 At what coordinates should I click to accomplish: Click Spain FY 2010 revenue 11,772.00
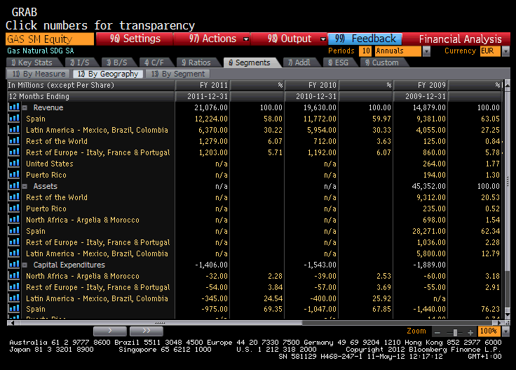click(320, 119)
